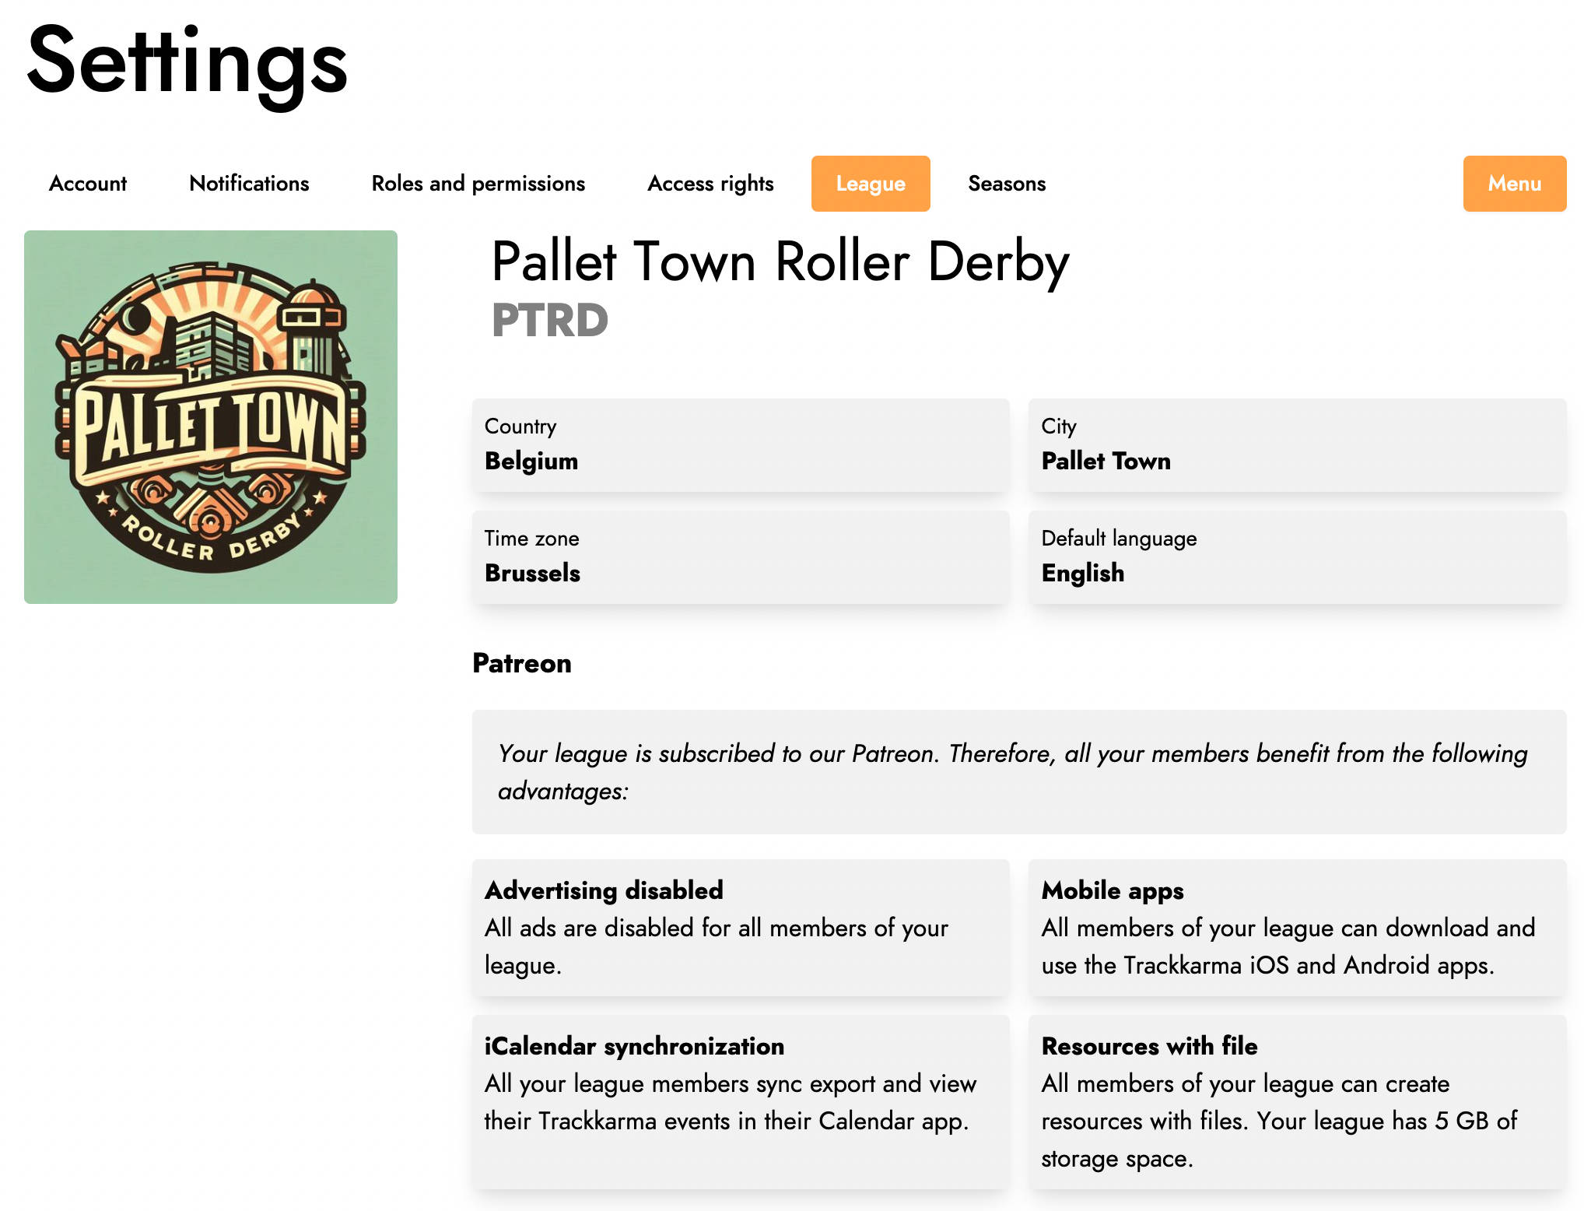Screen dimensions: 1584x1211
Task: Go to the Access rights tab
Action: (x=710, y=184)
